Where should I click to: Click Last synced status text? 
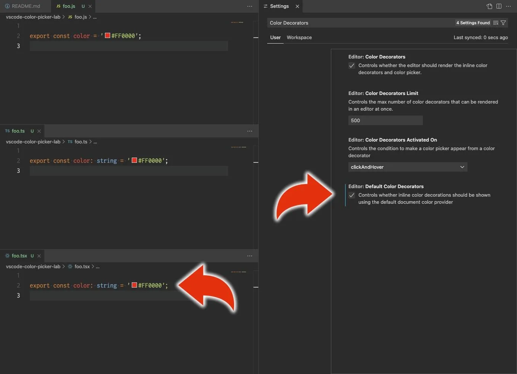481,38
